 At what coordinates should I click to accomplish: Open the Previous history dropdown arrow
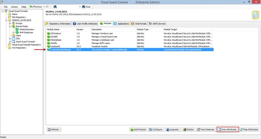(x=44, y=7)
